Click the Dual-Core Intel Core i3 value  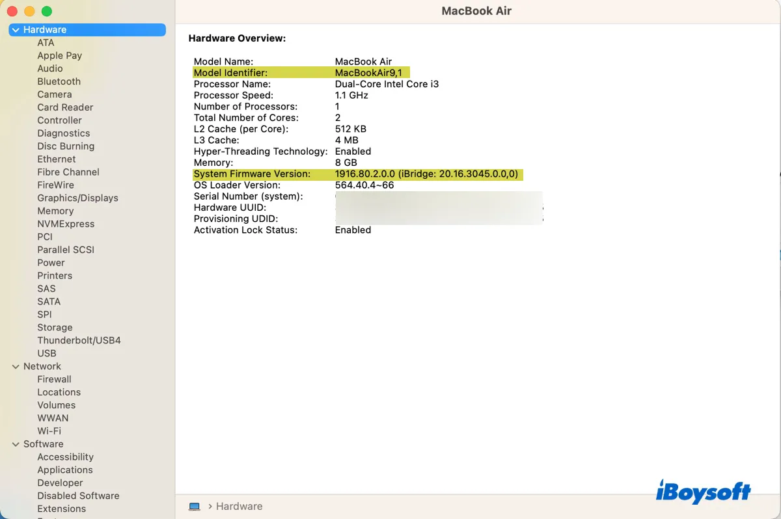click(x=387, y=84)
